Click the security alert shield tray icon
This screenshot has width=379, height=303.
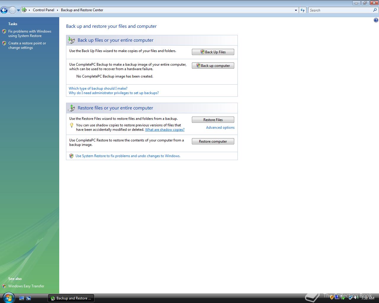(x=332, y=298)
